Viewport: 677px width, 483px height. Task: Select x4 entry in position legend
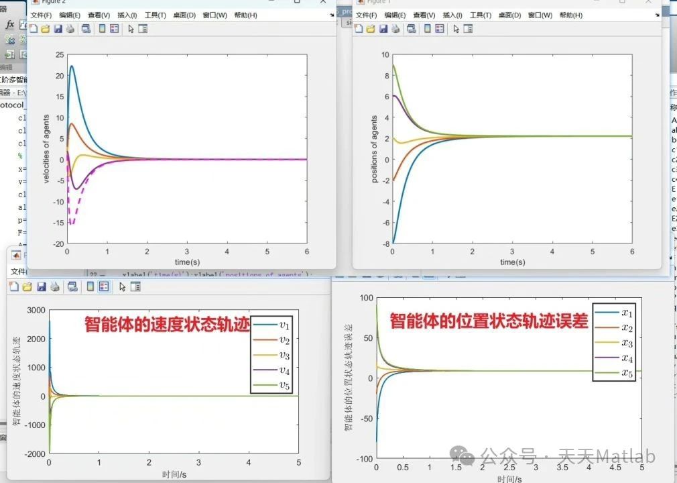pyautogui.click(x=613, y=358)
